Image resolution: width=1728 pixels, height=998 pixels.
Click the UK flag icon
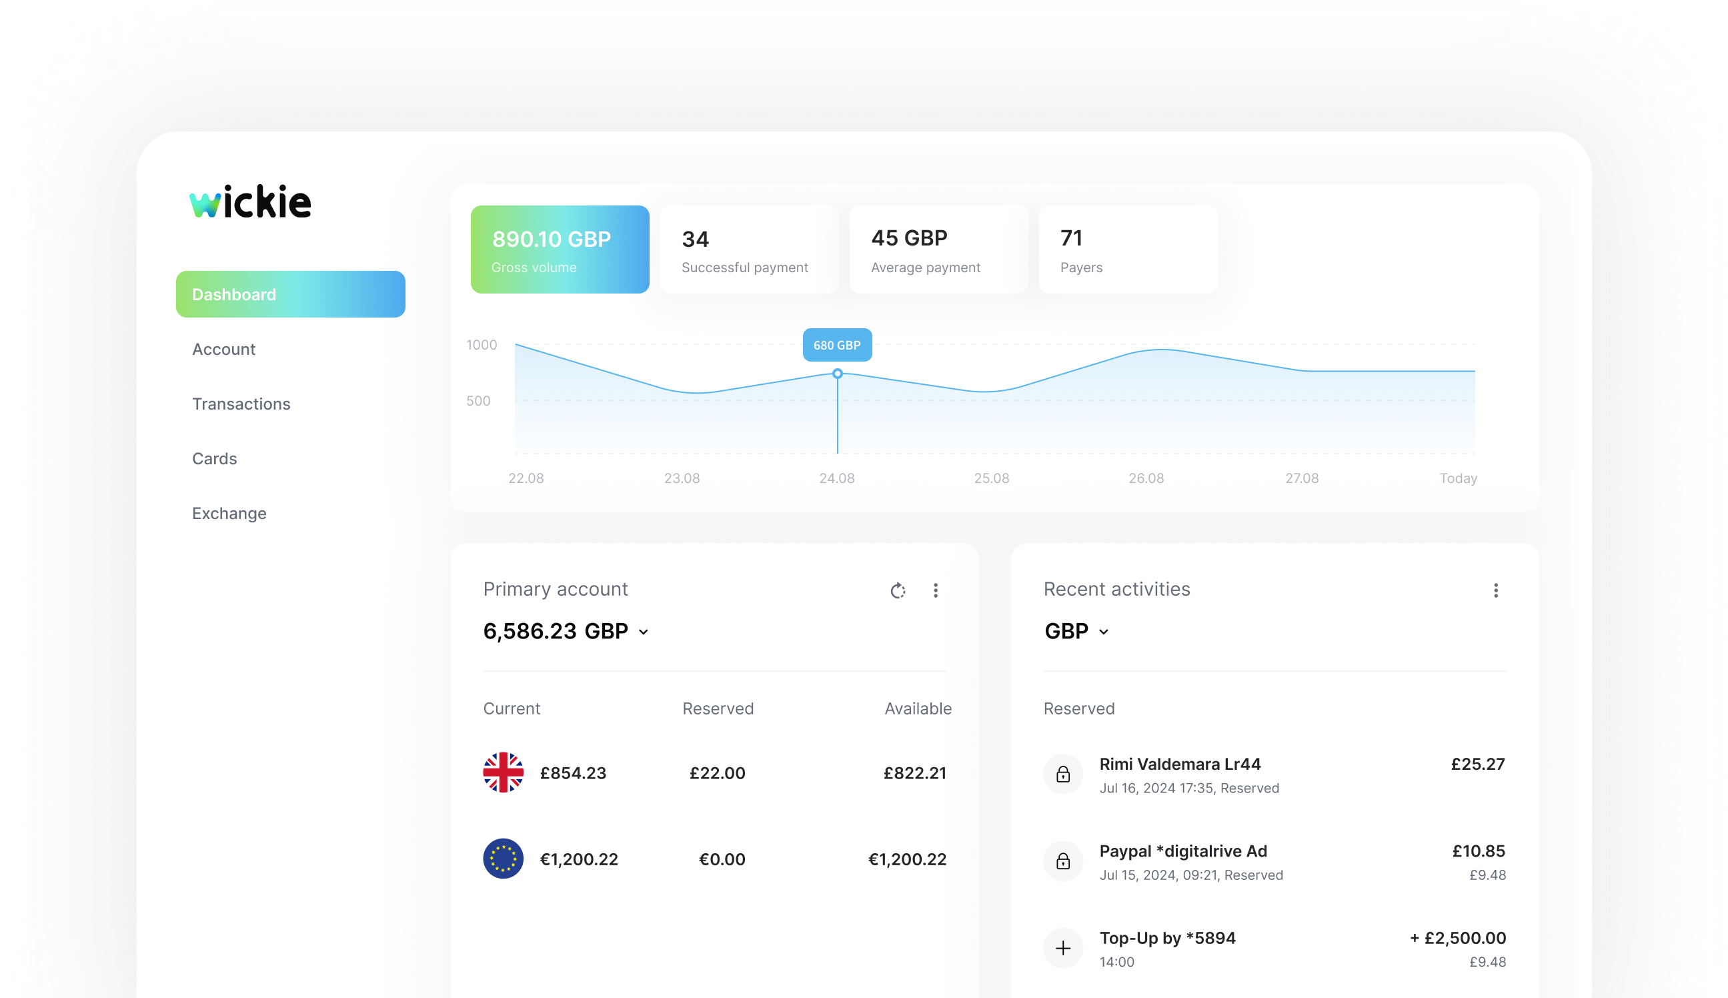[503, 773]
